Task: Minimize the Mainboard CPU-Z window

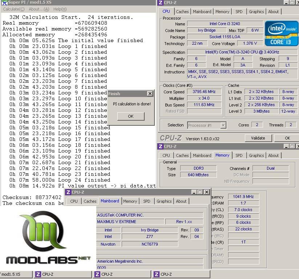Action: pyautogui.click(x=194, y=192)
